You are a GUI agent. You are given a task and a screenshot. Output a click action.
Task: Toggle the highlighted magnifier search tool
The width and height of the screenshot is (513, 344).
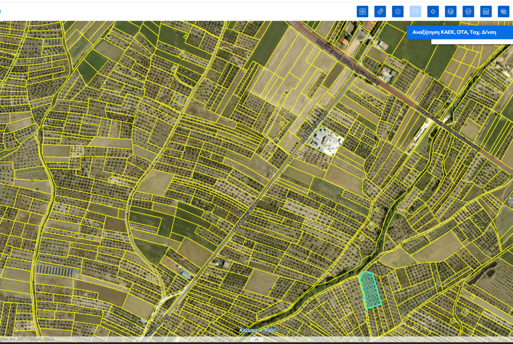click(416, 12)
